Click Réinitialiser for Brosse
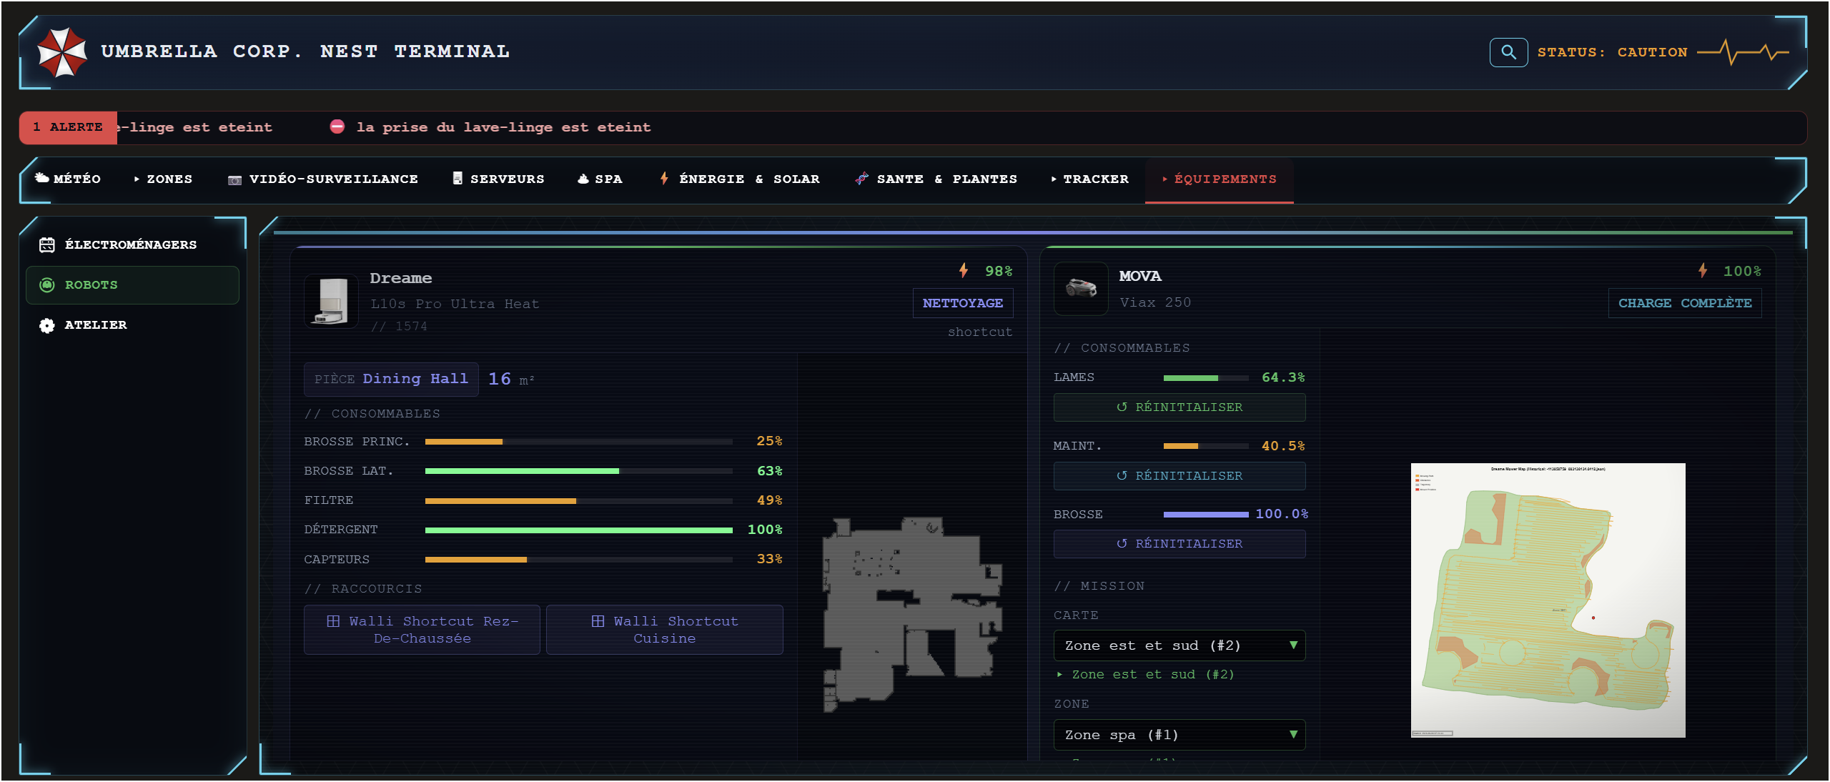The width and height of the screenshot is (1830, 782). (1179, 543)
